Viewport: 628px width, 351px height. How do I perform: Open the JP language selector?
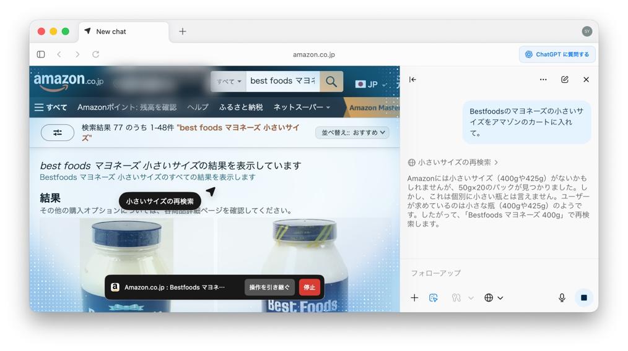click(370, 84)
